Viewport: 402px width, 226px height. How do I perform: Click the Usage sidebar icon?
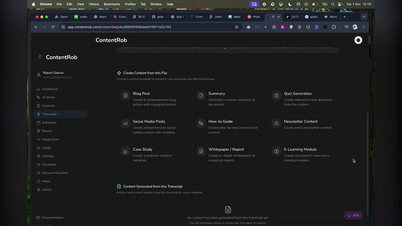pos(39,148)
